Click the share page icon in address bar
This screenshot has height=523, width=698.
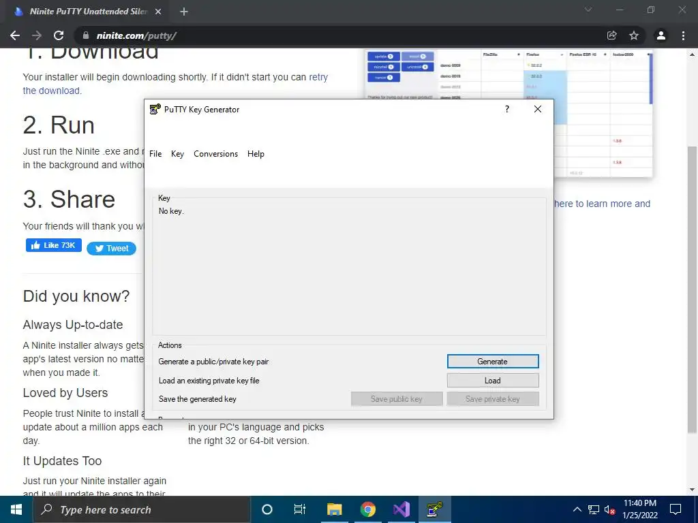[x=611, y=35]
